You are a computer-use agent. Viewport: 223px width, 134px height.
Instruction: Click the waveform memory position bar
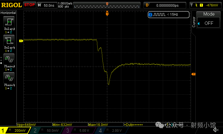[x=107, y=5]
